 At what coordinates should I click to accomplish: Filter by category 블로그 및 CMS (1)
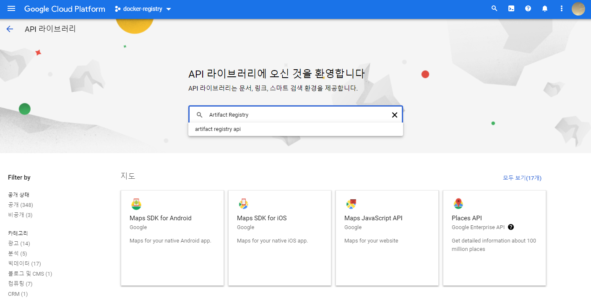(x=30, y=274)
